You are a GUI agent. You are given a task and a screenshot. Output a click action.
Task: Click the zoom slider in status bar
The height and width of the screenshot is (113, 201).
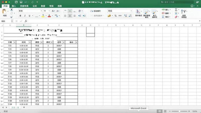coord(179,111)
